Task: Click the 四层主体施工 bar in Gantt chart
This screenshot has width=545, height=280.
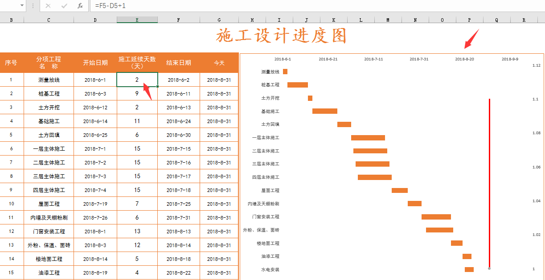Action: [375, 177]
